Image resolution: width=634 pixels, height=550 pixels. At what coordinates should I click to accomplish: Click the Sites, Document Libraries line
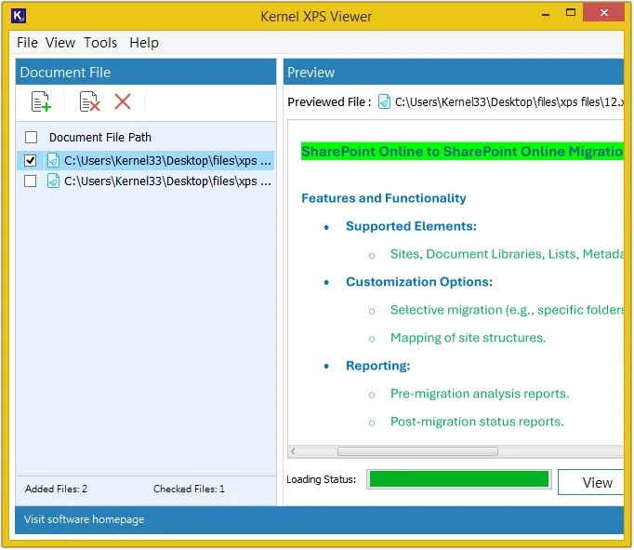(x=507, y=254)
